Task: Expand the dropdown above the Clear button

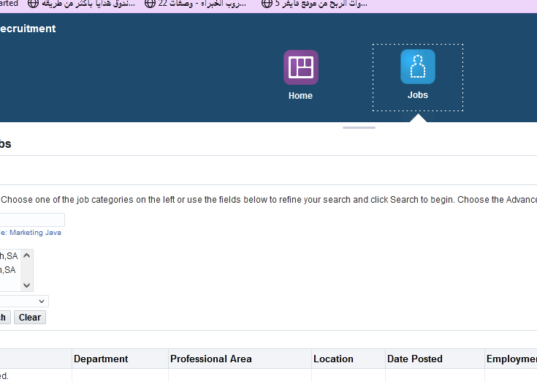Action: pyautogui.click(x=24, y=301)
